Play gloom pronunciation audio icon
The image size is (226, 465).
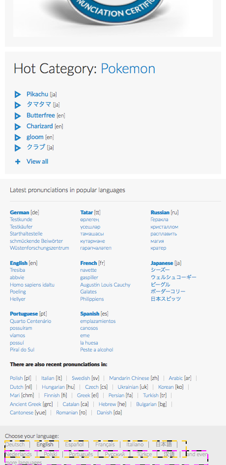click(18, 138)
